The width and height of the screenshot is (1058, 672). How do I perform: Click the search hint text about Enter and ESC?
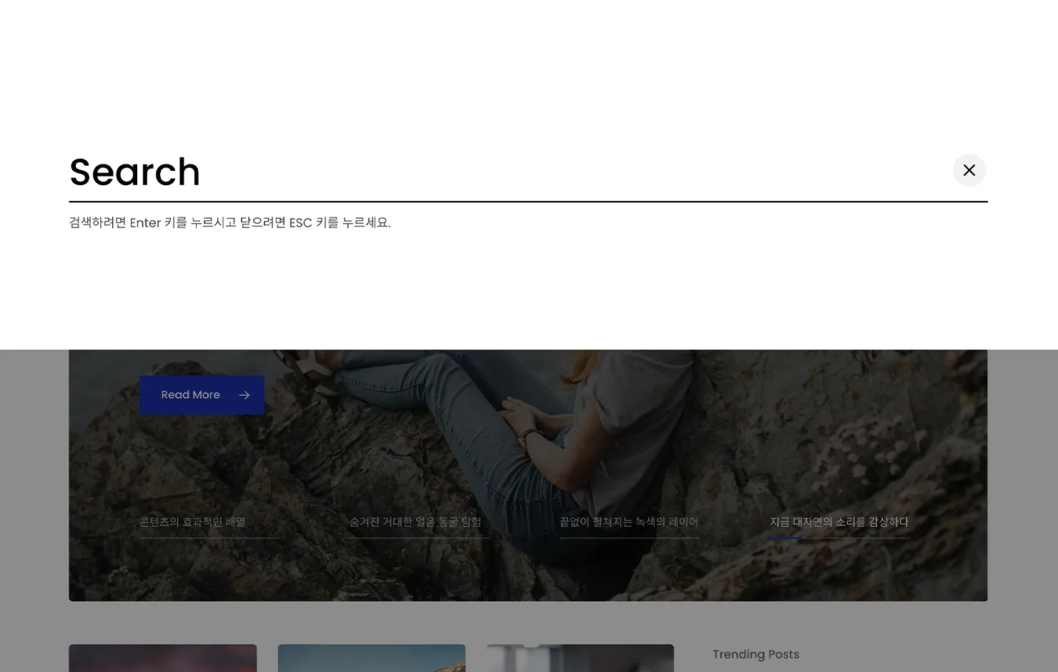pos(229,222)
